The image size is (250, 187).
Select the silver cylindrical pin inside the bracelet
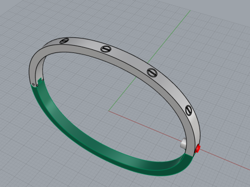click(183, 143)
